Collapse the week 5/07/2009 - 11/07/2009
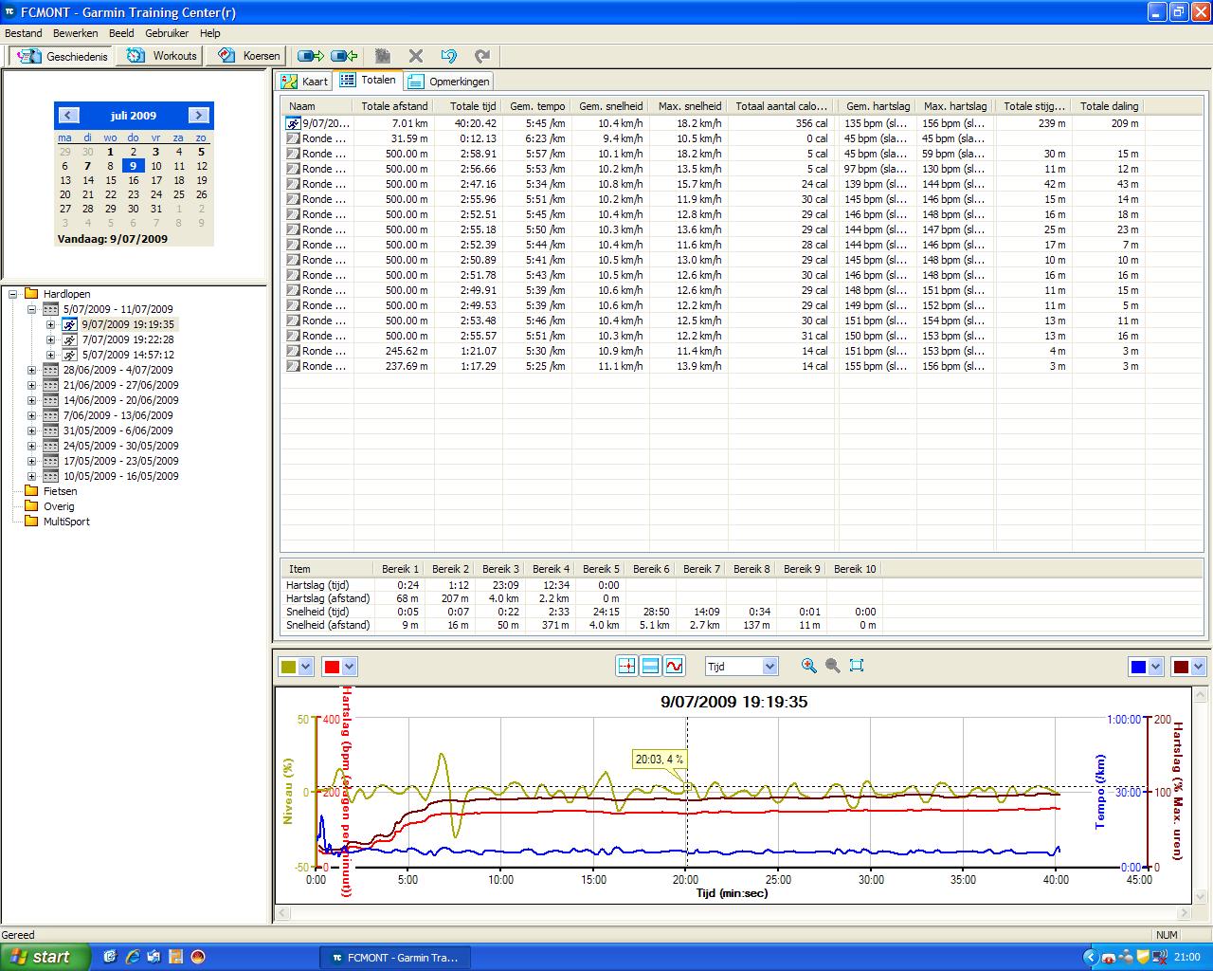The width and height of the screenshot is (1213, 971). click(x=31, y=309)
